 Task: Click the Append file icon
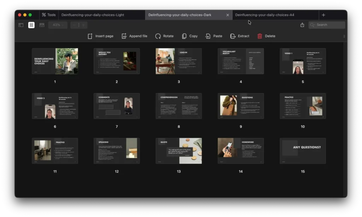[124, 36]
